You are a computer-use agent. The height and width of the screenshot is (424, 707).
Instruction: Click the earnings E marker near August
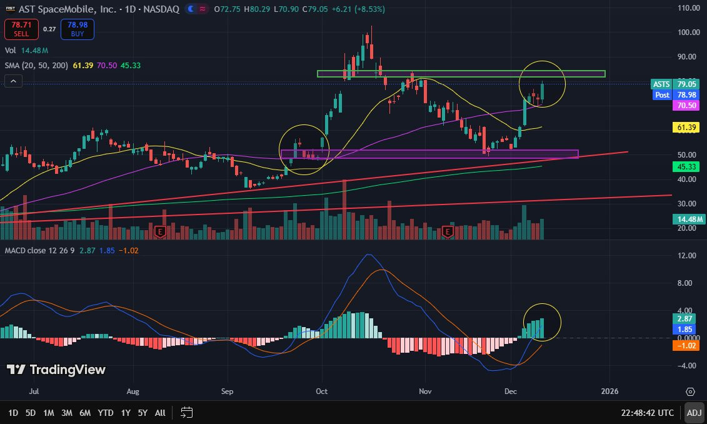tap(159, 232)
